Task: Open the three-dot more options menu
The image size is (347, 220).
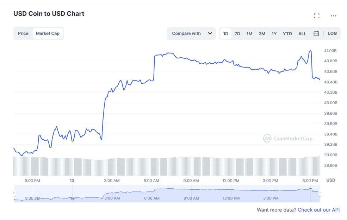Action: pyautogui.click(x=333, y=16)
